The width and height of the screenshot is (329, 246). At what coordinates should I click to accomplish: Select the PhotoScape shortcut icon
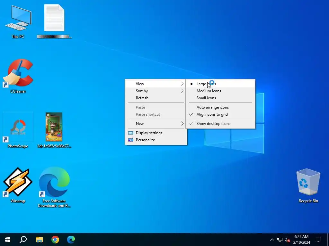click(18, 127)
